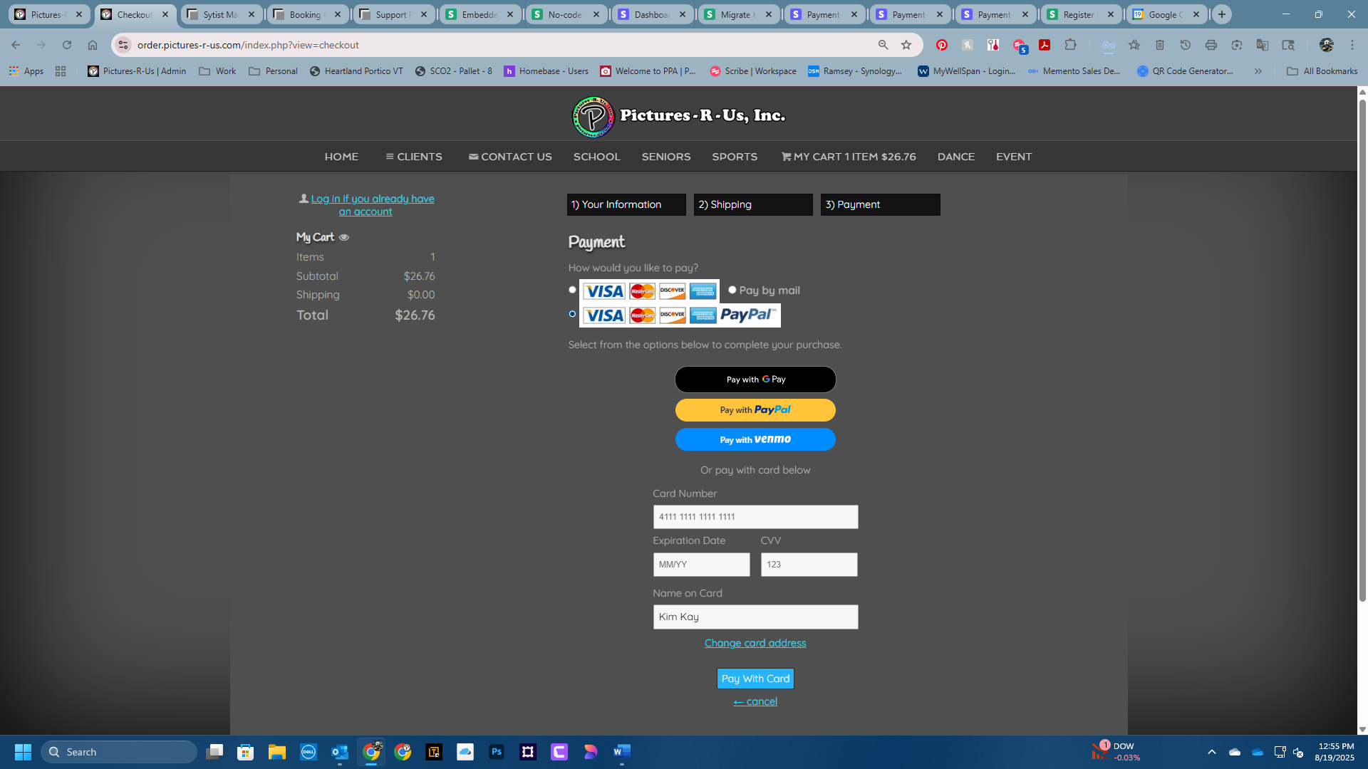Go to step 2 Shipping tab

click(753, 204)
